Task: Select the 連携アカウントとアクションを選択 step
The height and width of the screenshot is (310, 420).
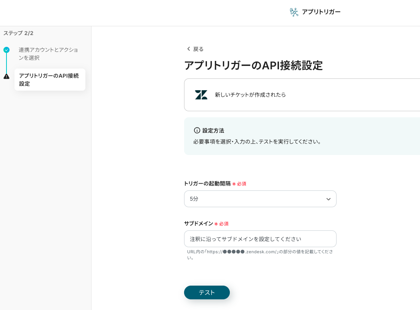Action: coord(48,54)
